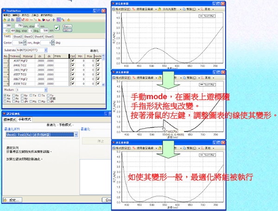
Task: Click format settings icon in top graph window
Action: [x=114, y=9]
